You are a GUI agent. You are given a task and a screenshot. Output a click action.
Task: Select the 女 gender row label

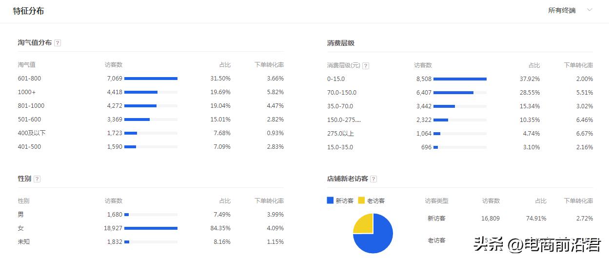coord(20,228)
